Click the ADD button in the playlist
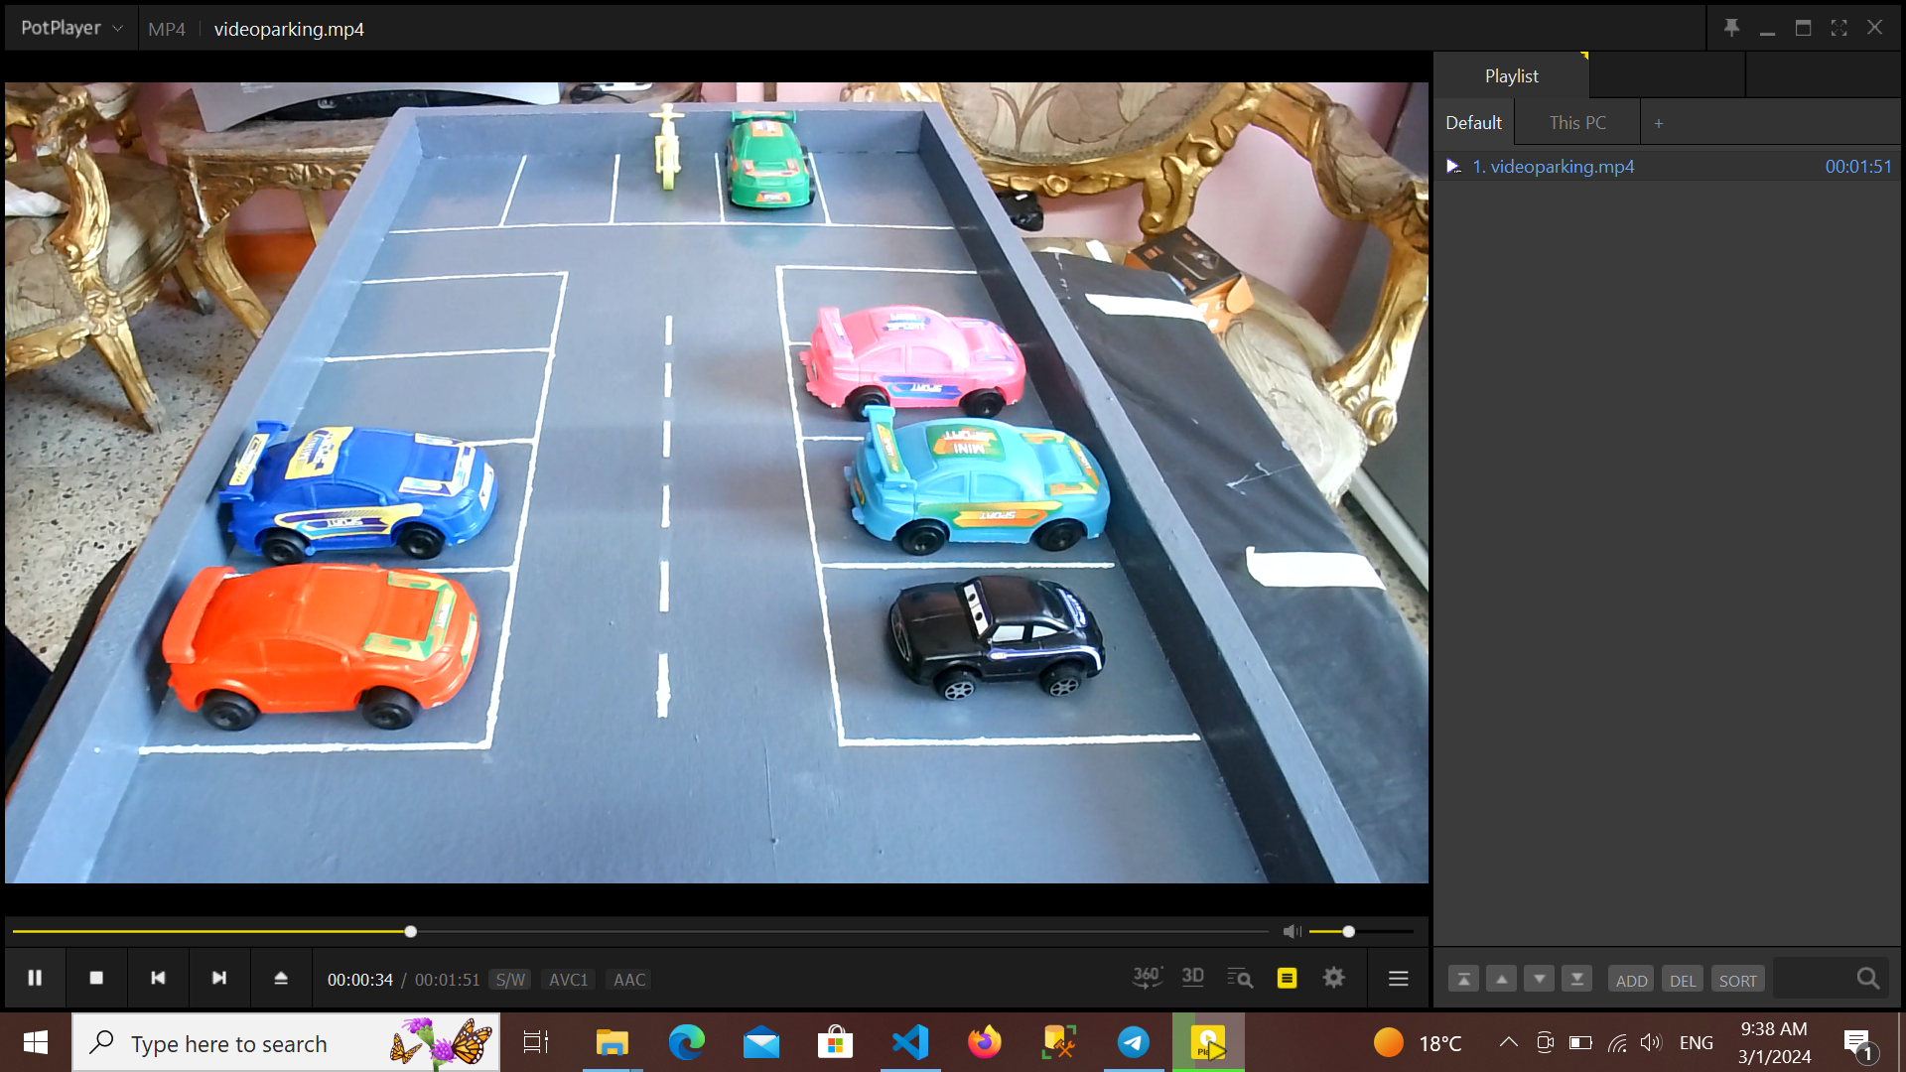The height and width of the screenshot is (1072, 1906). pyautogui.click(x=1631, y=980)
